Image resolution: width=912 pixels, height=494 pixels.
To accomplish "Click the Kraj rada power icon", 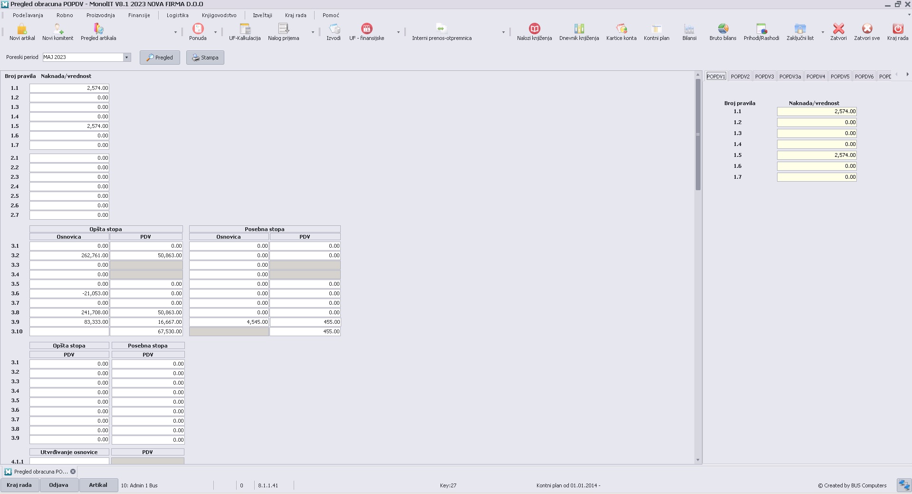I will [898, 29].
